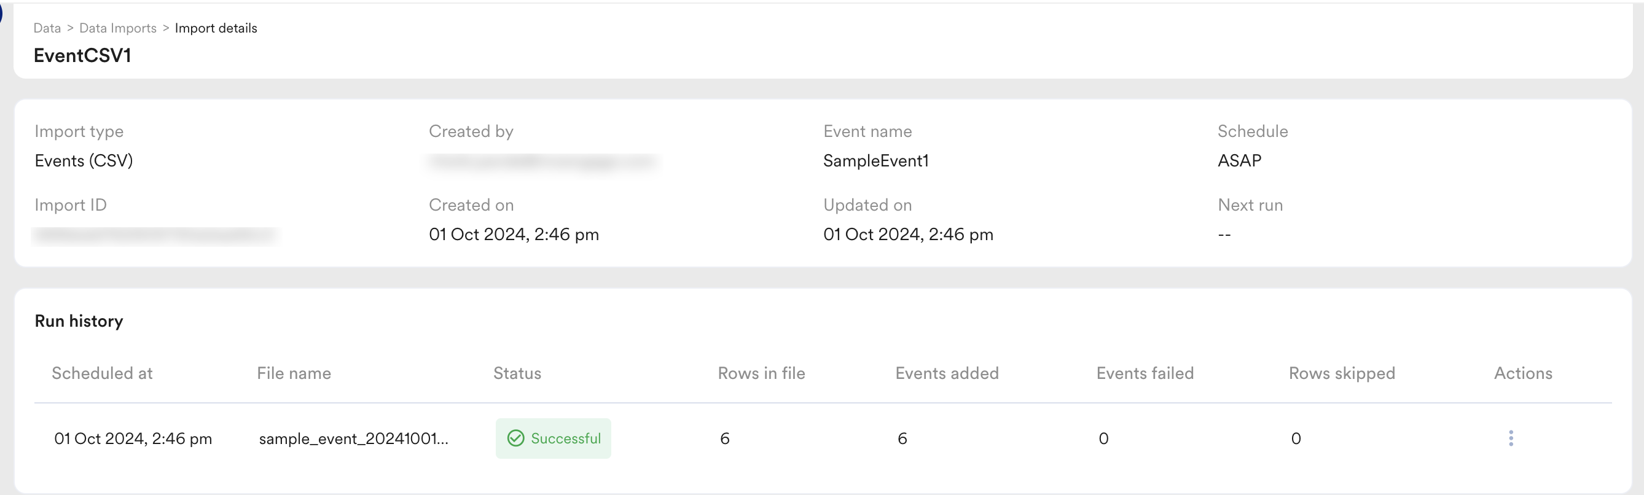The width and height of the screenshot is (1644, 495).
Task: Click the Actions column header
Action: (1523, 373)
